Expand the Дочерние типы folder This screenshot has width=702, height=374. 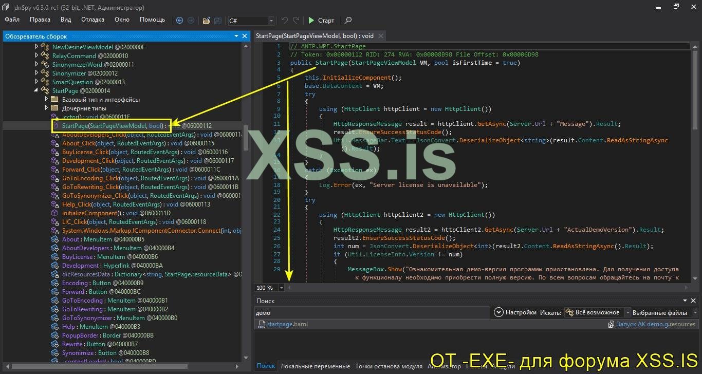click(46, 108)
